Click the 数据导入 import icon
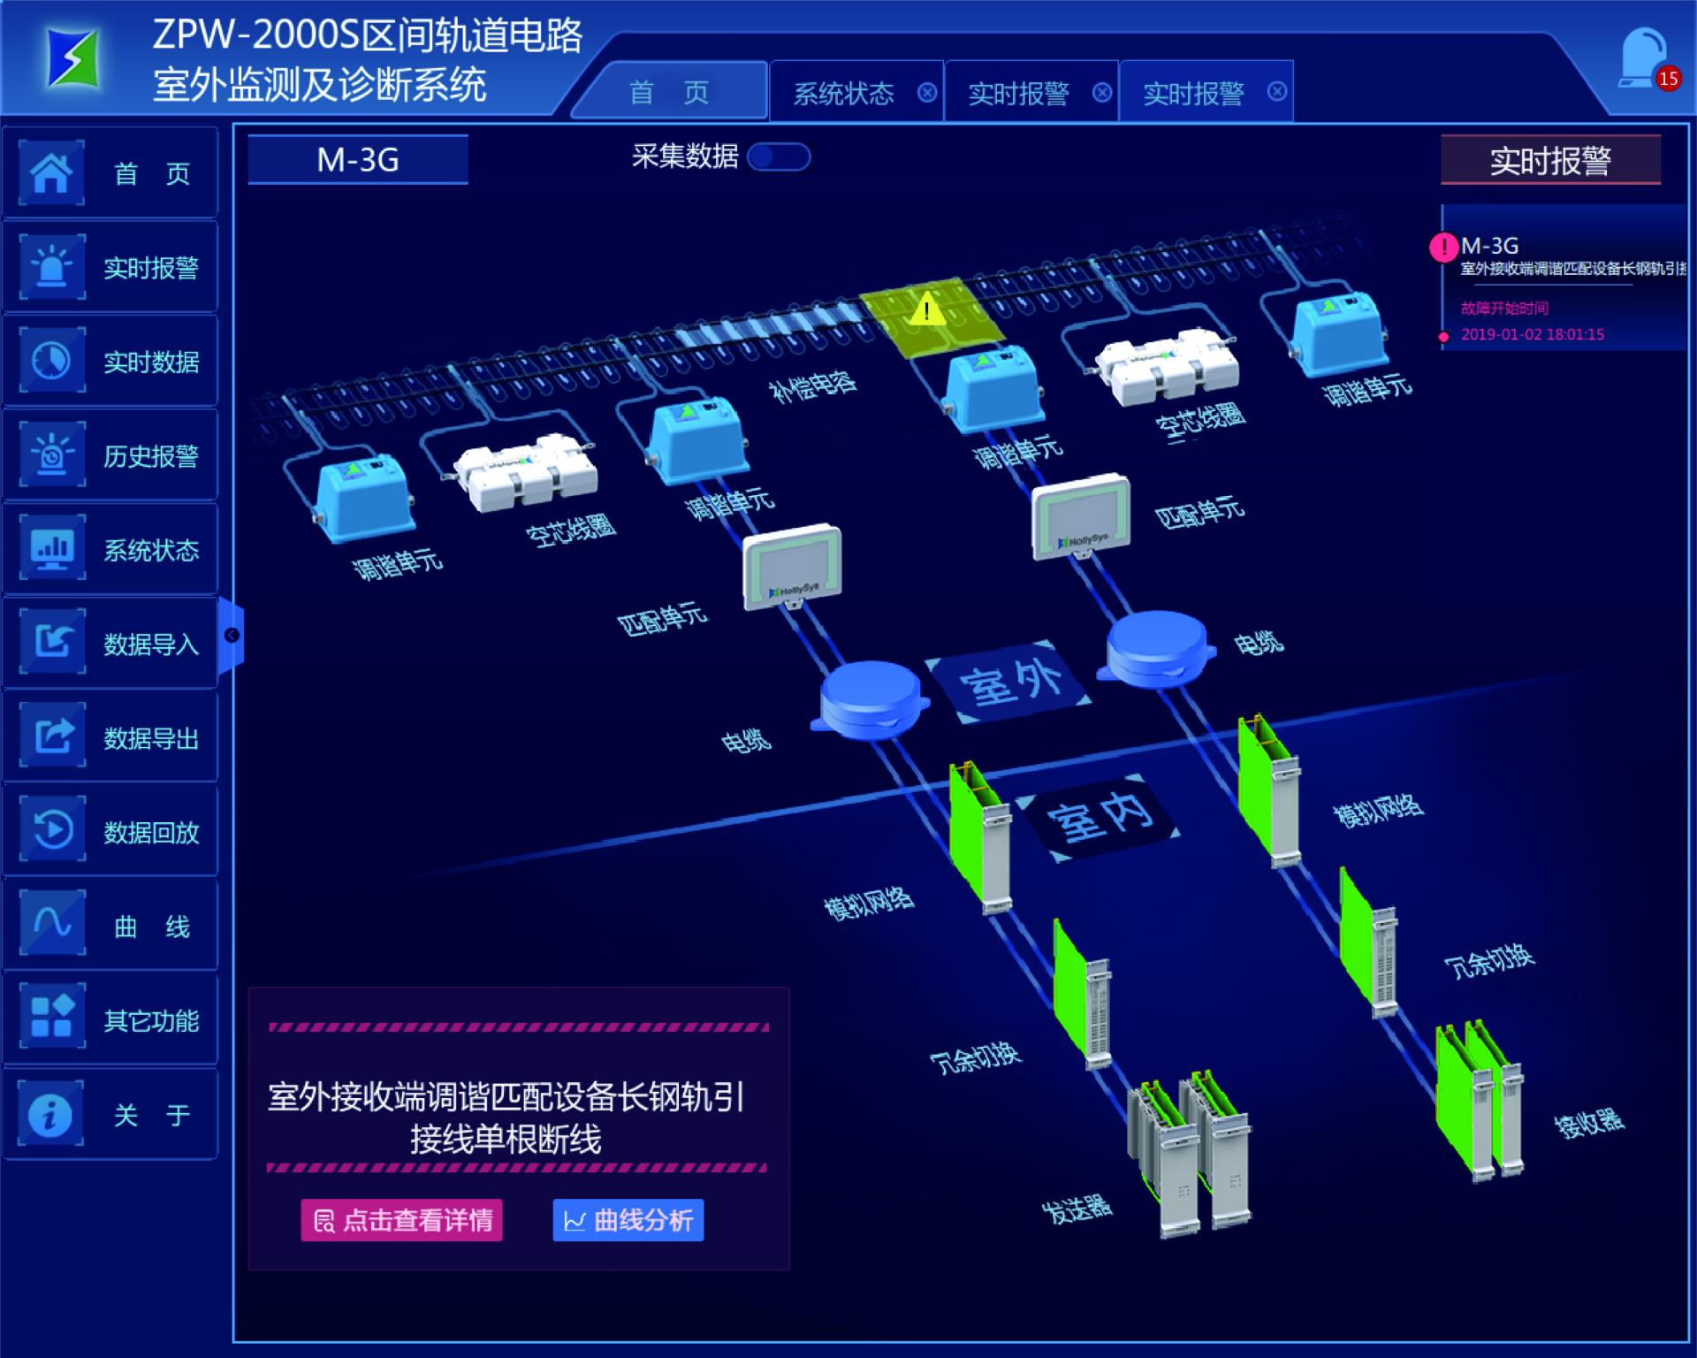Viewport: 1697px width, 1358px height. point(52,643)
